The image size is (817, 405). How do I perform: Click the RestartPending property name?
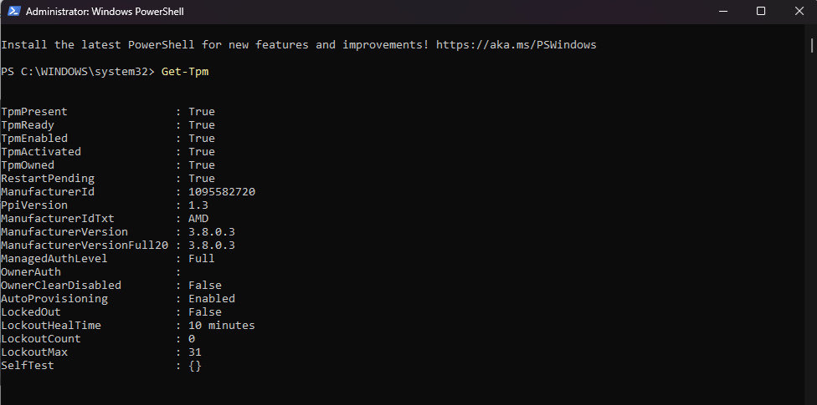coord(48,178)
